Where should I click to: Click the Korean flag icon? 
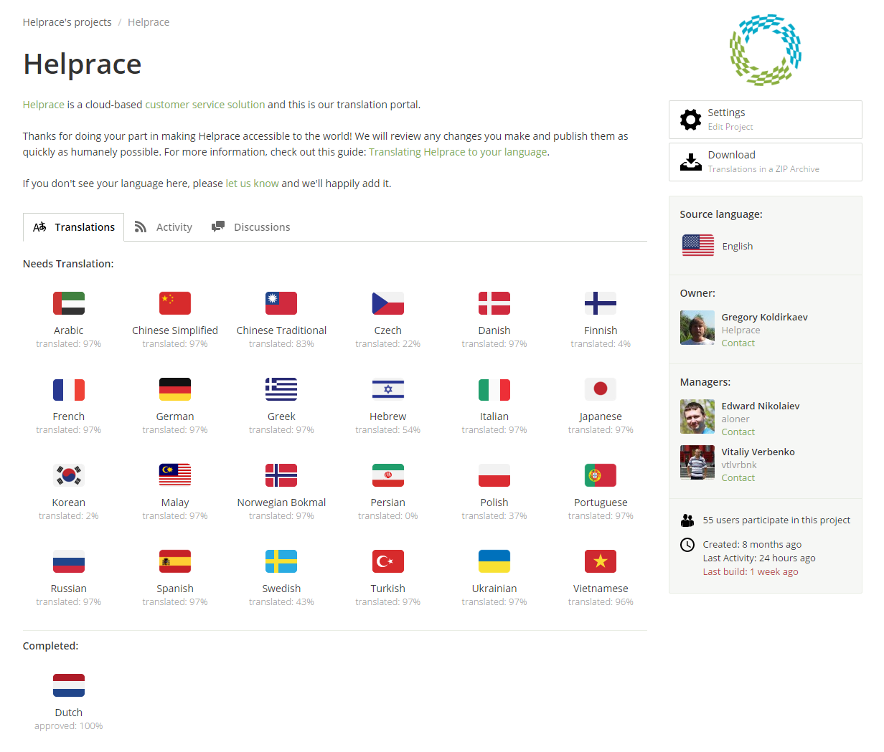pyautogui.click(x=69, y=475)
